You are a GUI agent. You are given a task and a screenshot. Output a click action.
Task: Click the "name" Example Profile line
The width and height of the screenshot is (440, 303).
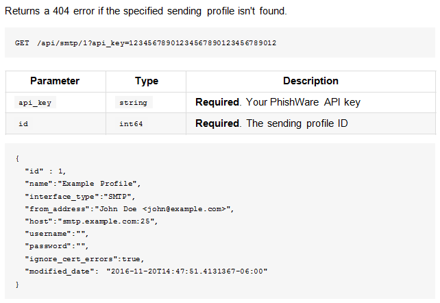point(83,184)
